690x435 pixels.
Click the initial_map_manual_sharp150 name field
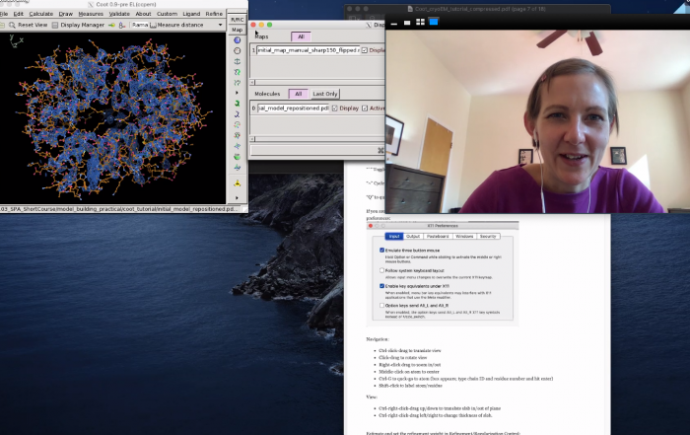click(308, 50)
